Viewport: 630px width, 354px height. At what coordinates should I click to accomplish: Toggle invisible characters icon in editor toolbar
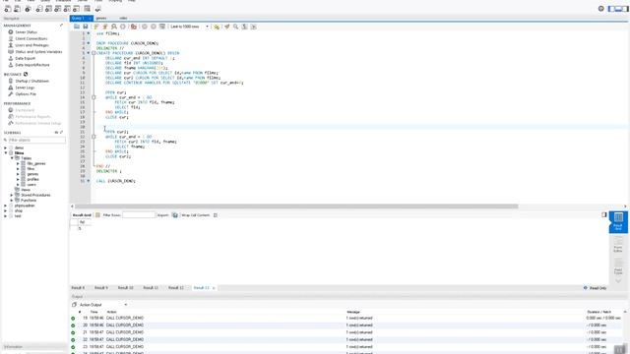(245, 27)
